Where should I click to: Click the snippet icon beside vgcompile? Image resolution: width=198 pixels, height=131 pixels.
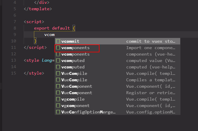pos(58,99)
